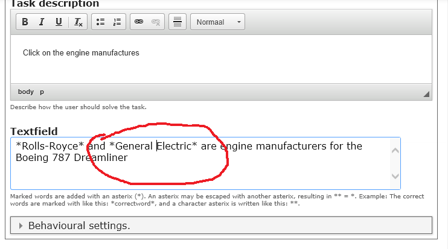Expand the Behavioural settings section
The width and height of the screenshot is (448, 249).
point(221,225)
